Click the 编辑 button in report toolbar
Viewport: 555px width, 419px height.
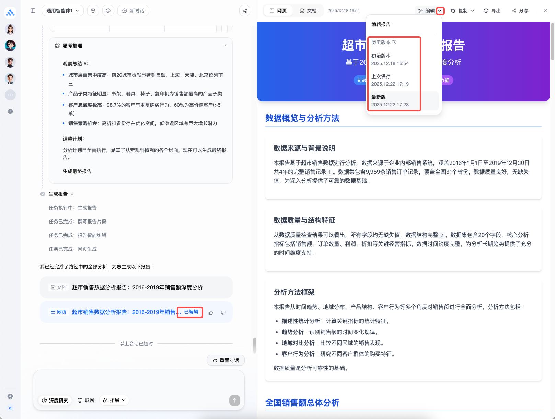coord(426,11)
